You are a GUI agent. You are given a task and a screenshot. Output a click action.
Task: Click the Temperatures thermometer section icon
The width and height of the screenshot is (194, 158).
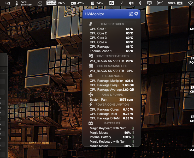(91, 24)
